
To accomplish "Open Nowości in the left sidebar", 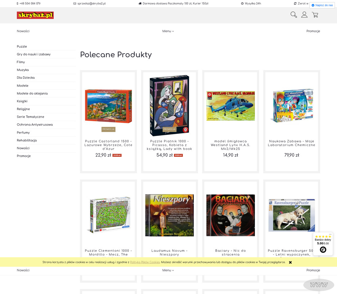I will click(x=23, y=148).
